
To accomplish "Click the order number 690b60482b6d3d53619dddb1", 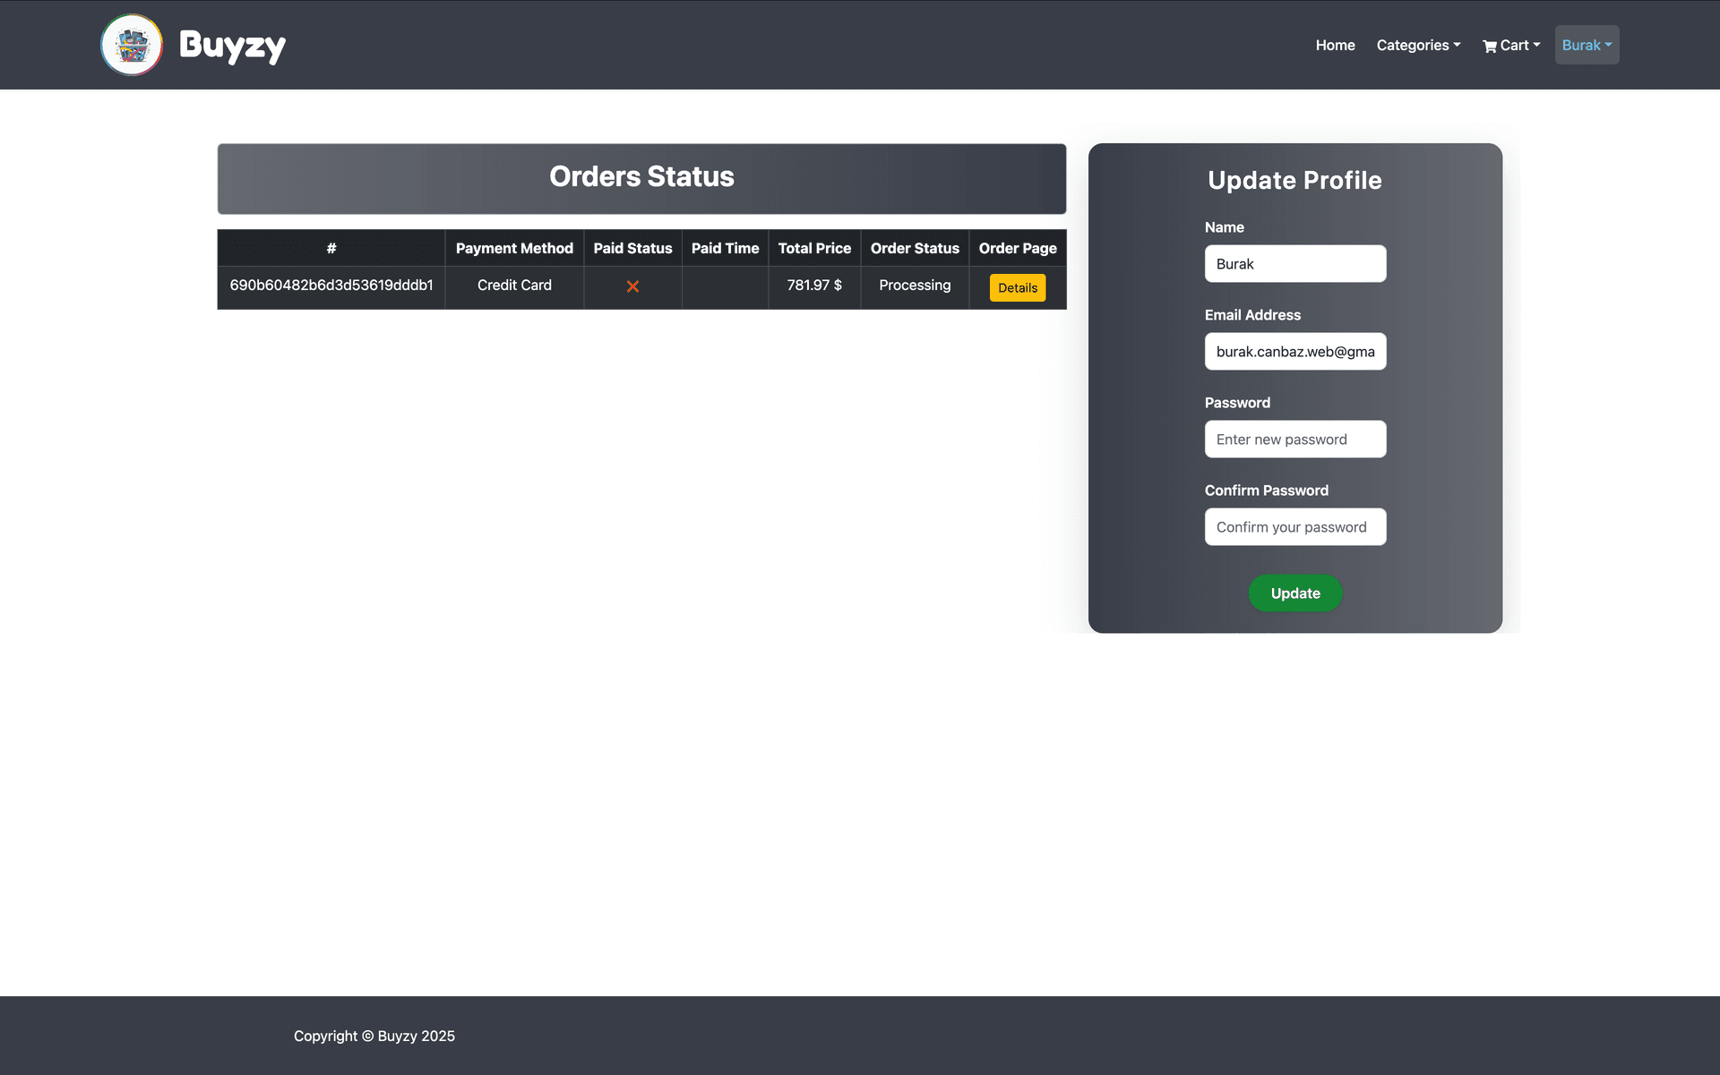I will pos(331,286).
